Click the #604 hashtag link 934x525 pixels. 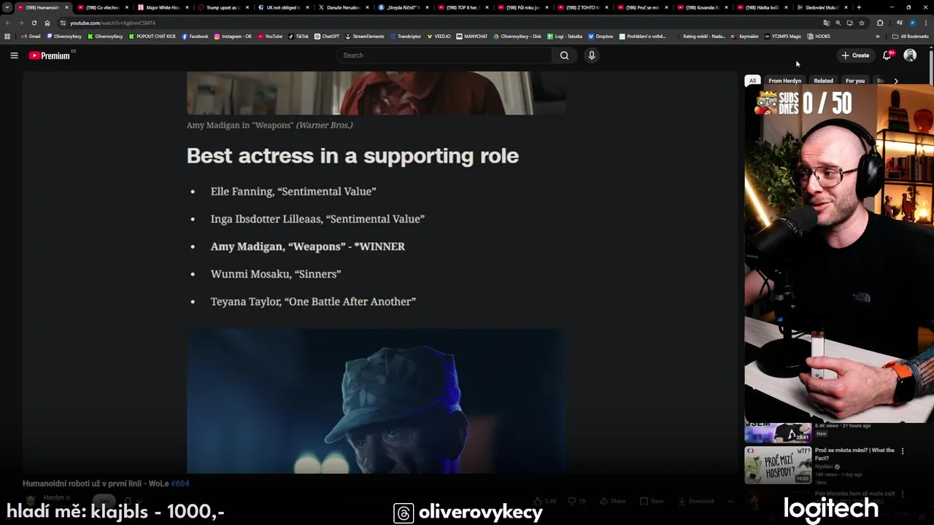(180, 483)
